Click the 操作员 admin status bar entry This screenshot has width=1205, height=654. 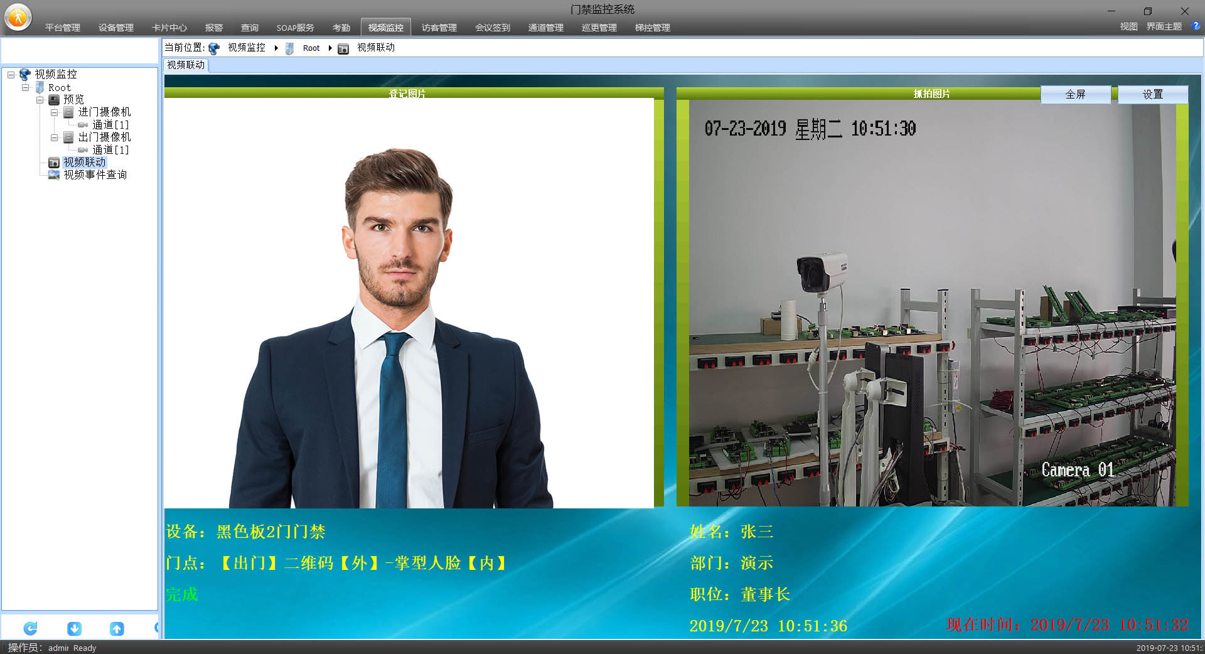(38, 648)
